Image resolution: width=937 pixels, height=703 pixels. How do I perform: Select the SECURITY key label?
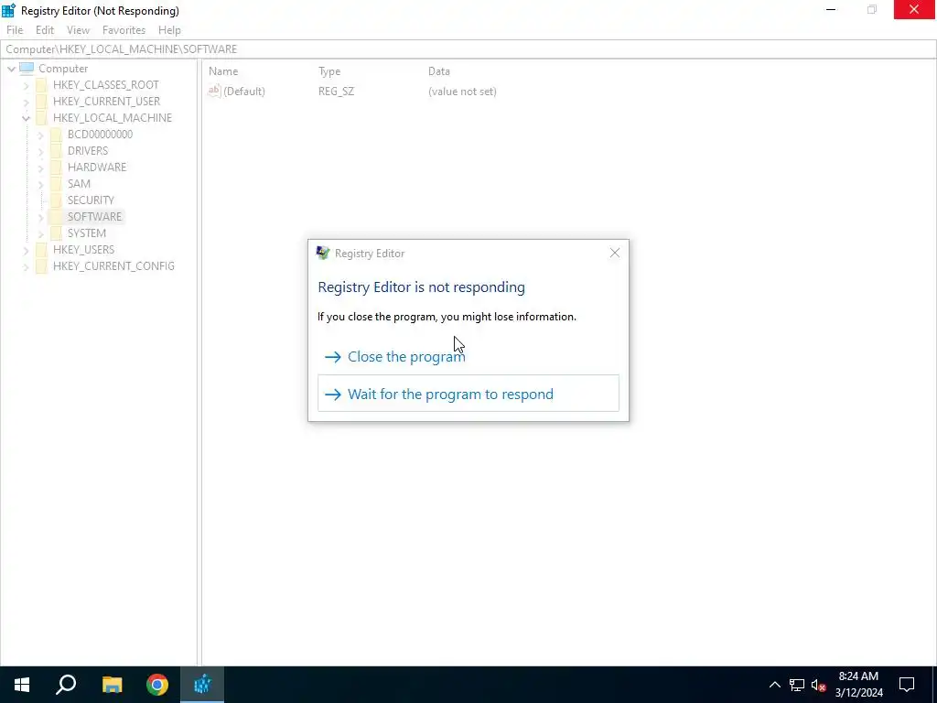[91, 200]
